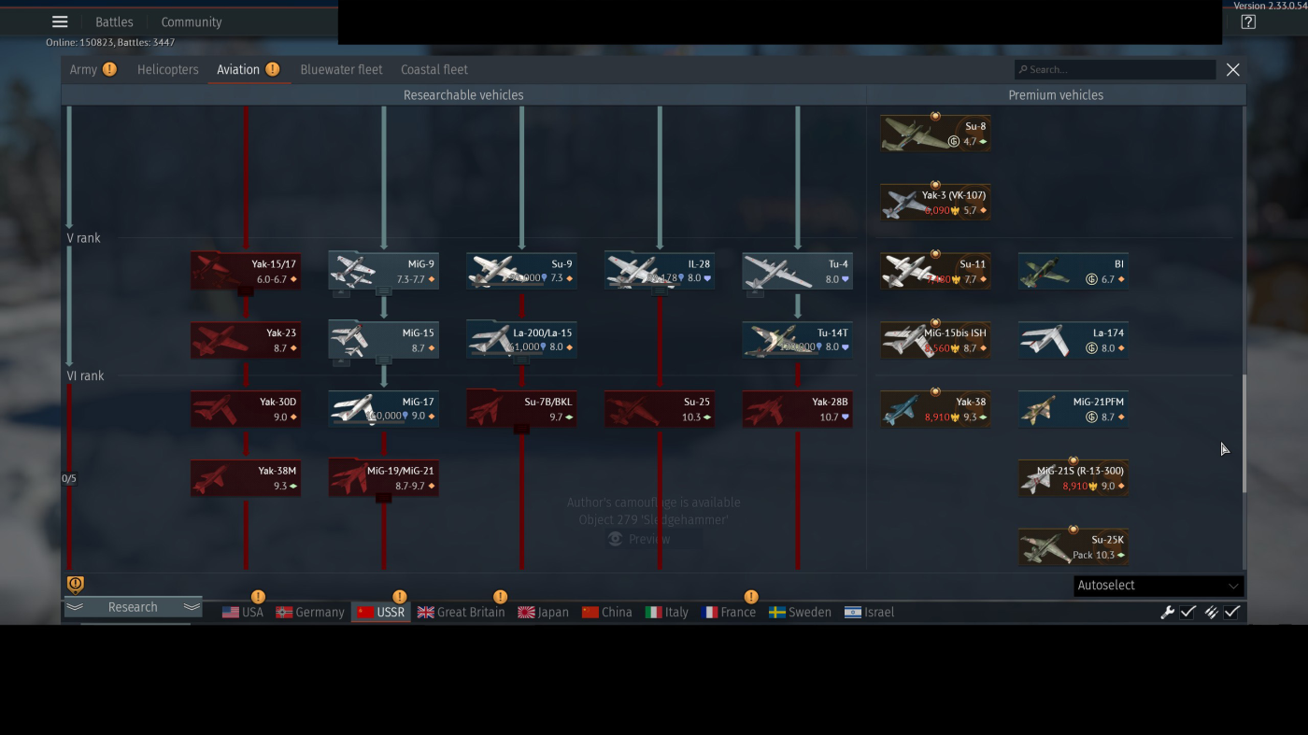Screen dimensions: 1308x735
Task: Select the premium MiG-15bis ISH
Action: [935, 340]
